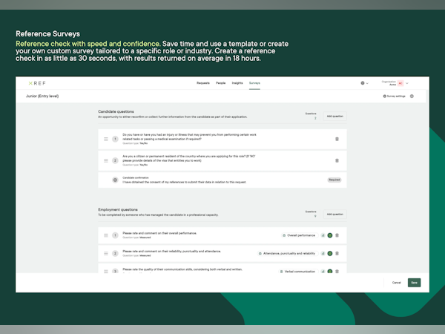445x334 pixels.
Task: Expand the Organisation Acme dropdown chevron
Action: (407, 83)
